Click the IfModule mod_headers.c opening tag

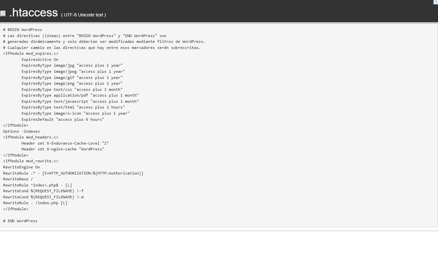point(30,137)
